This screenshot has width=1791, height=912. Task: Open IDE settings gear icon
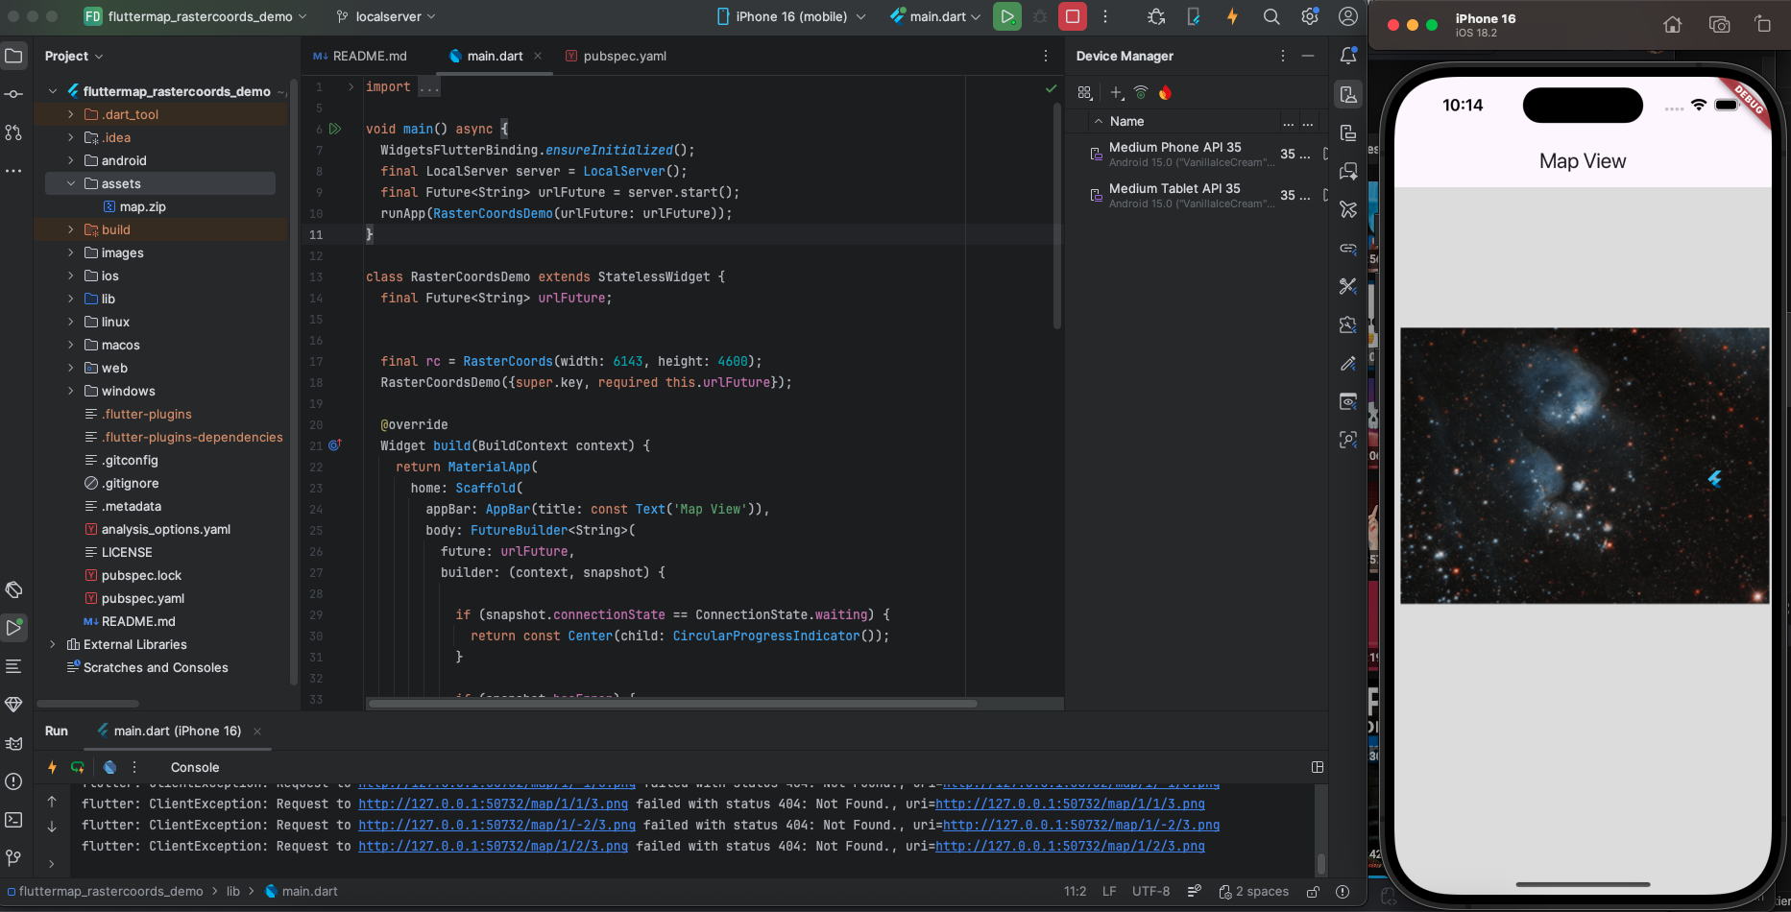point(1310,16)
